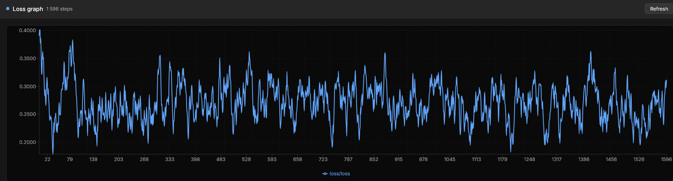Toggle the loss/loss legend entry
This screenshot has height=181, width=673.
point(336,174)
